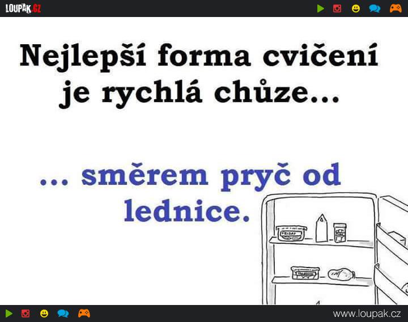
Task: Select the yellow smiley jokes icon in header
Action: point(356,9)
